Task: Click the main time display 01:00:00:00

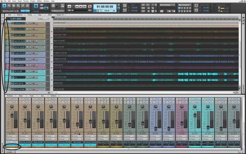Action: pyautogui.click(x=105, y=7)
